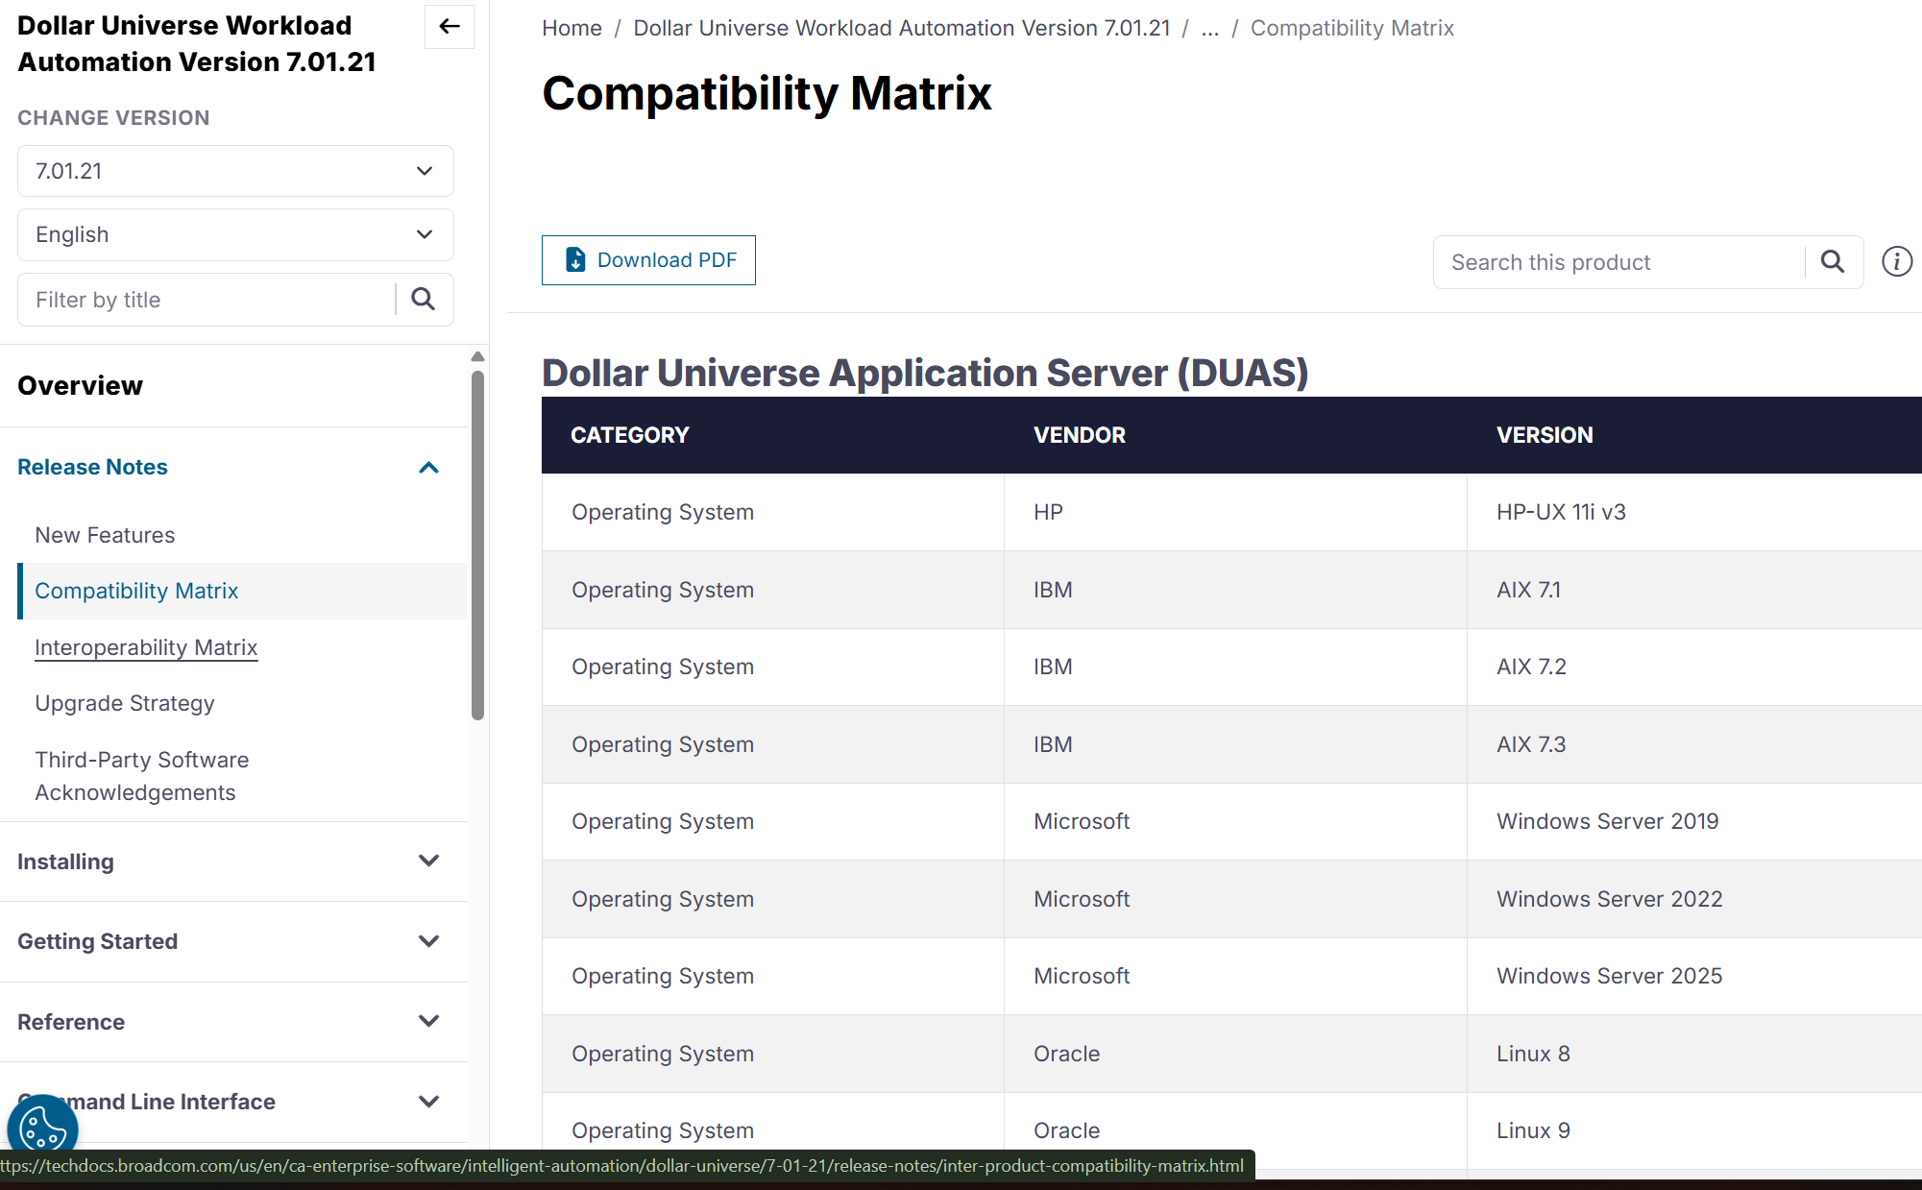Expand the Getting Started section
This screenshot has width=1922, height=1190.
[428, 941]
